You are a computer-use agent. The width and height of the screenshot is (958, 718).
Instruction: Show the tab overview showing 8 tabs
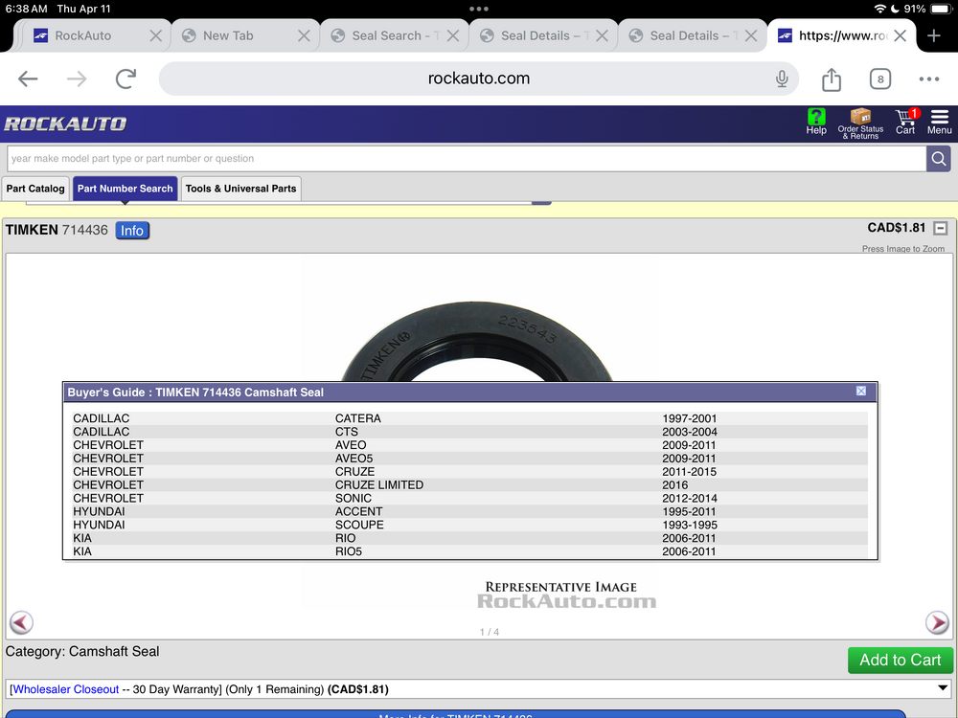[x=879, y=79]
